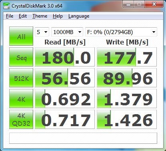Start the 4K QD32 test
This screenshot has height=151, width=166.
[x=21, y=119]
